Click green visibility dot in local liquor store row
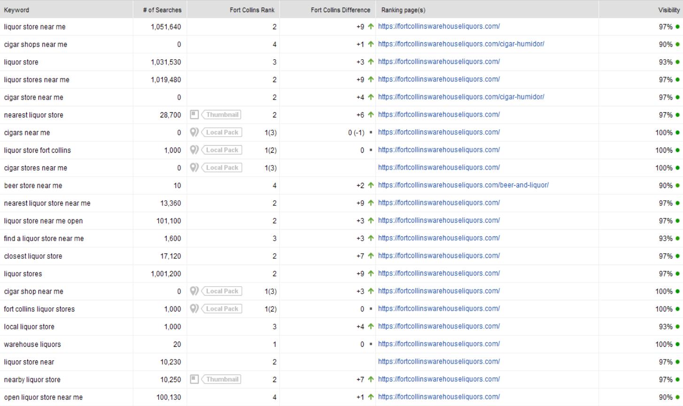 tap(677, 327)
